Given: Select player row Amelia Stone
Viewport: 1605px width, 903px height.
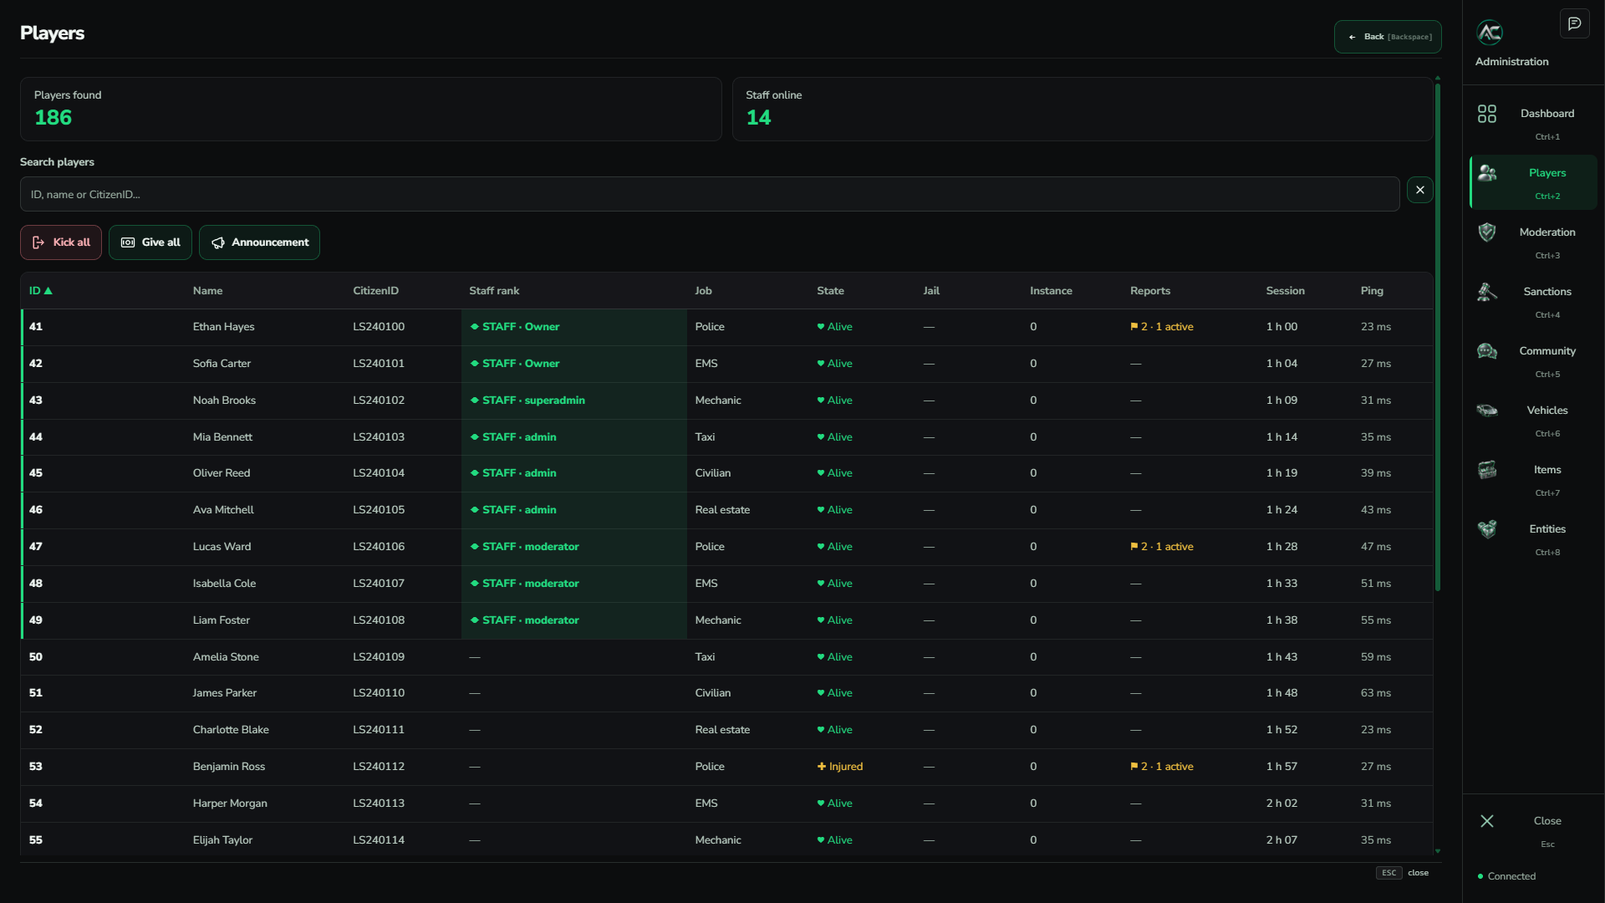Looking at the screenshot, I should 726,657.
